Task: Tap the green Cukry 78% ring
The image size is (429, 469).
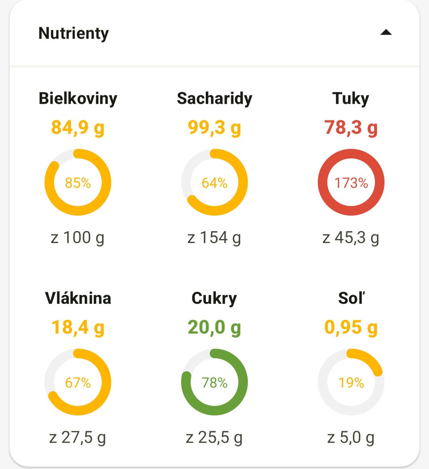Action: tap(214, 382)
